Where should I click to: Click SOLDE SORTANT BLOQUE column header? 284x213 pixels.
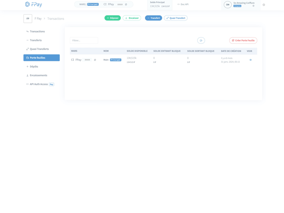point(201,51)
